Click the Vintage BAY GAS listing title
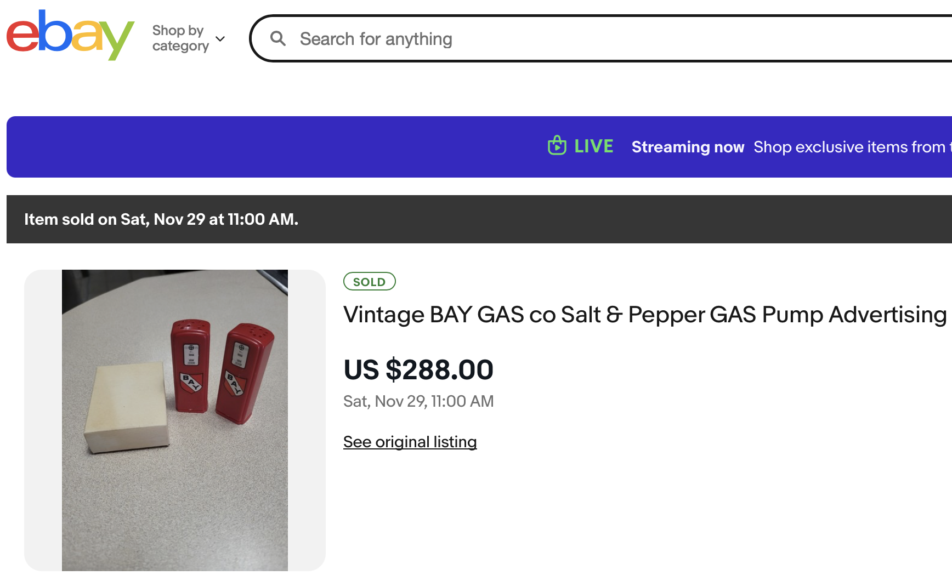This screenshot has height=581, width=952. tap(644, 315)
